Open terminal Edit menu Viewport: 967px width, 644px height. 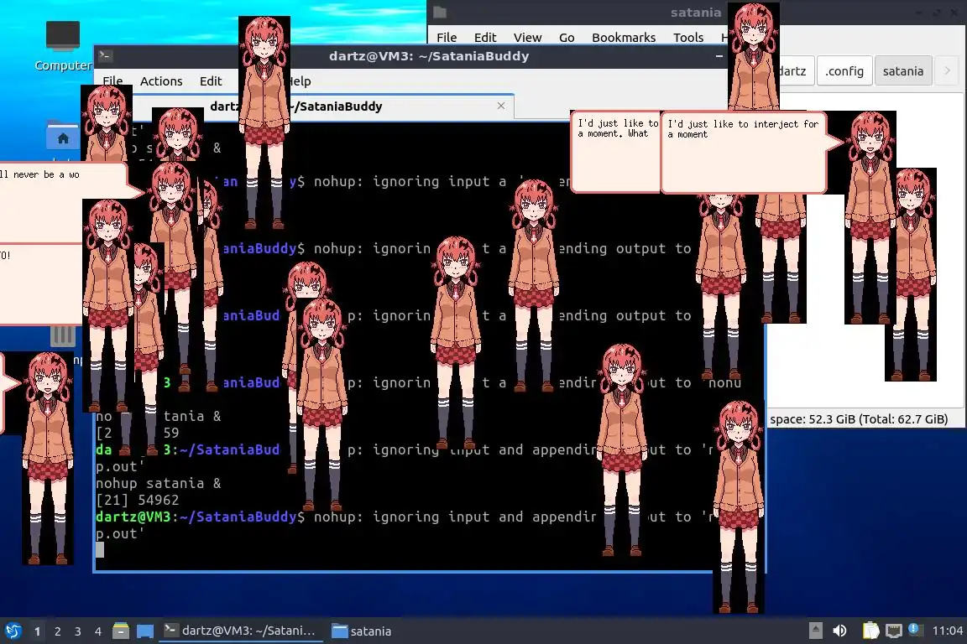(x=211, y=80)
